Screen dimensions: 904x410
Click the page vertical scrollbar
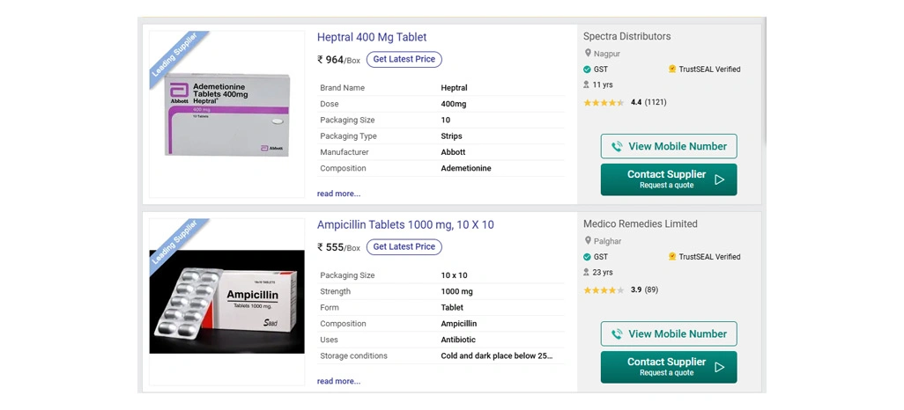pos(765,81)
